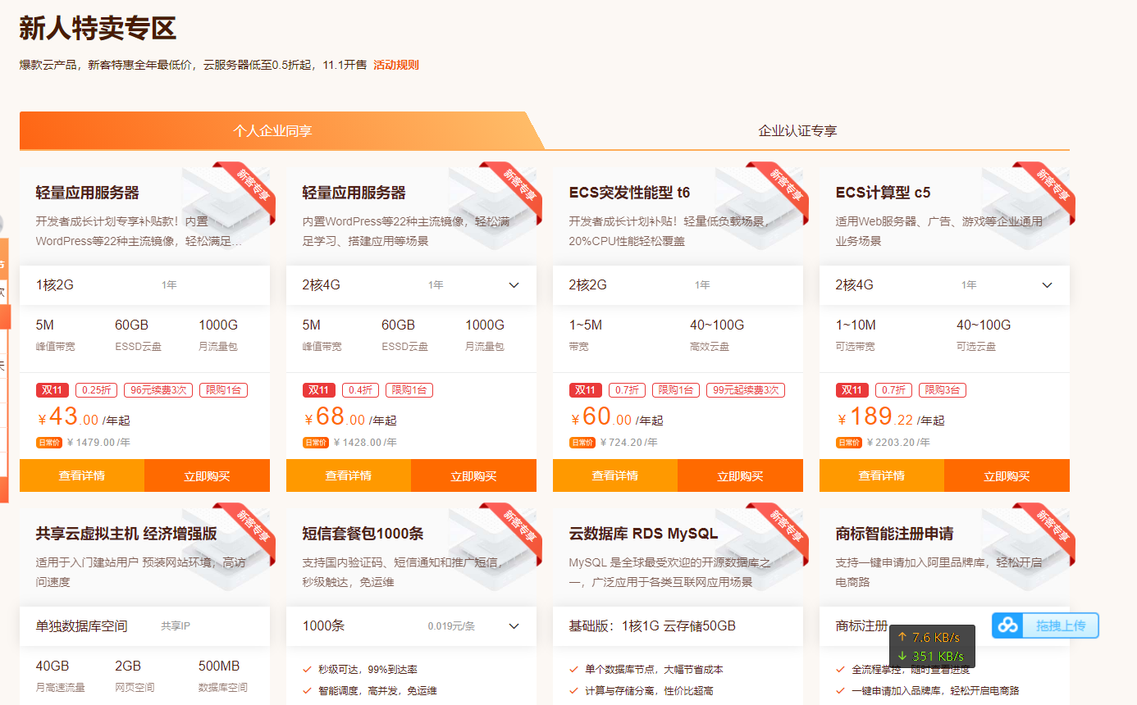
Task: Click the ECS计算型 c5 title
Action: 883,193
